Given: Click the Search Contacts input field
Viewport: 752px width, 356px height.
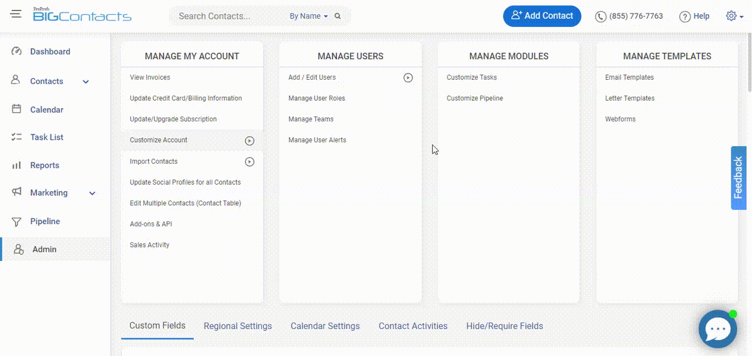Looking at the screenshot, I should [x=229, y=16].
